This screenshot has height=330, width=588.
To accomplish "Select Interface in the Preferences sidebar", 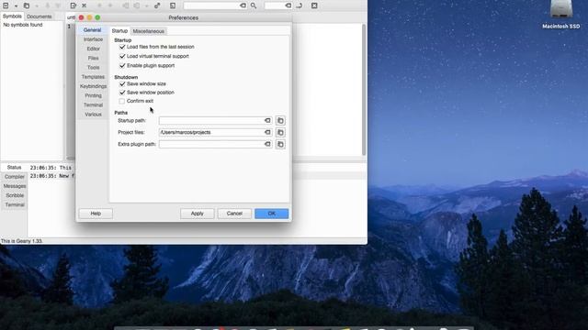I will click(x=93, y=39).
